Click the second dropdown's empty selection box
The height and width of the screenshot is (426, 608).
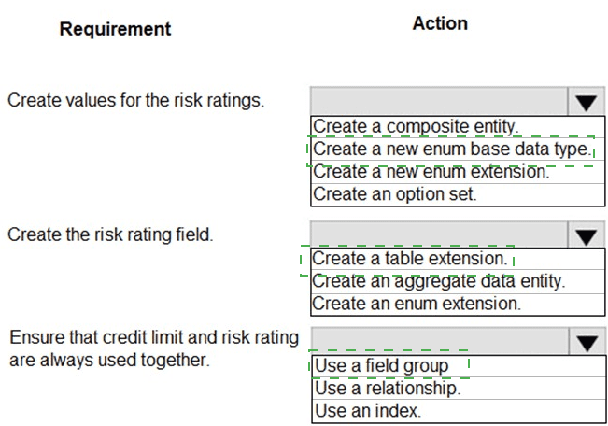(439, 235)
